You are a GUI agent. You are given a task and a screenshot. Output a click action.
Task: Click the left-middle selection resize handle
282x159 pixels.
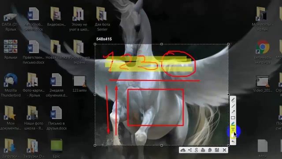click(x=95, y=95)
